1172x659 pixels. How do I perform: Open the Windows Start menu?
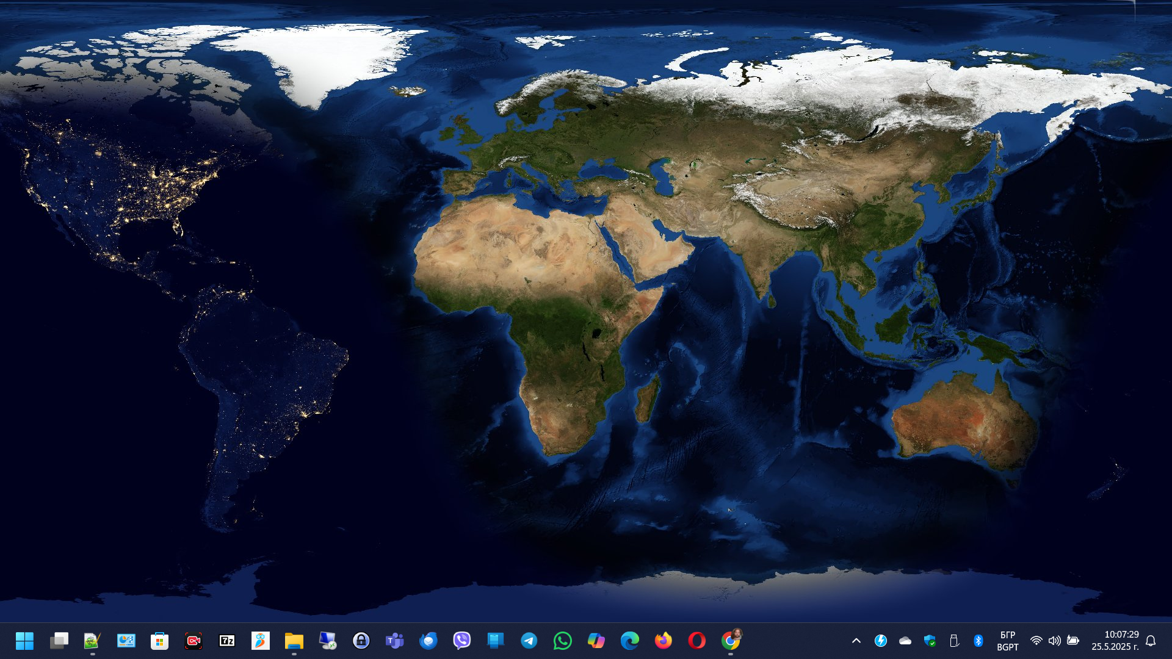[x=25, y=641]
